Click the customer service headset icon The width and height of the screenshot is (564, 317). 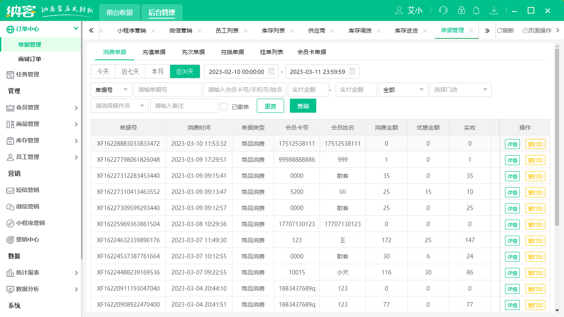pyautogui.click(x=443, y=10)
